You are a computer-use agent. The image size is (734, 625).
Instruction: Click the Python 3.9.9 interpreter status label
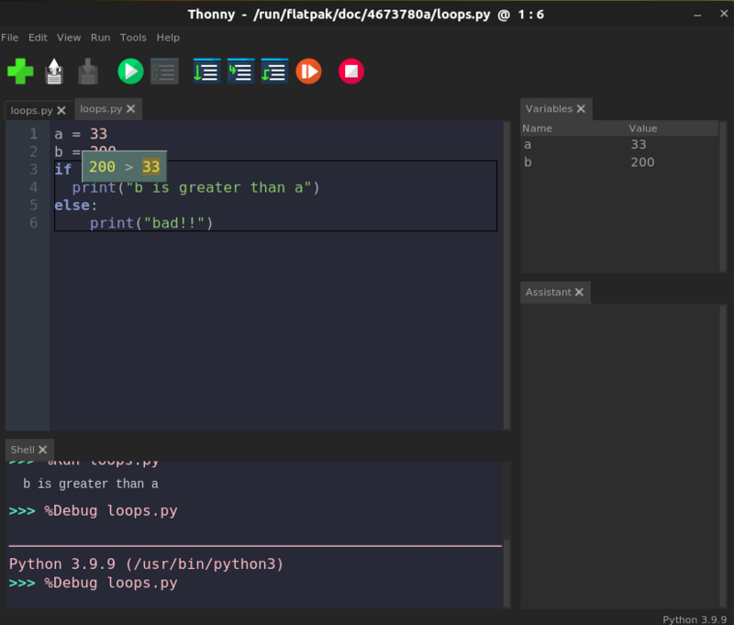695,619
